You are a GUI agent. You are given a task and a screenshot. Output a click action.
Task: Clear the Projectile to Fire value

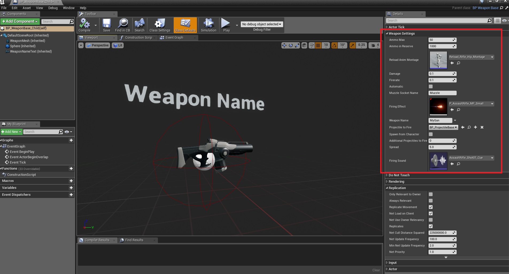(x=482, y=128)
